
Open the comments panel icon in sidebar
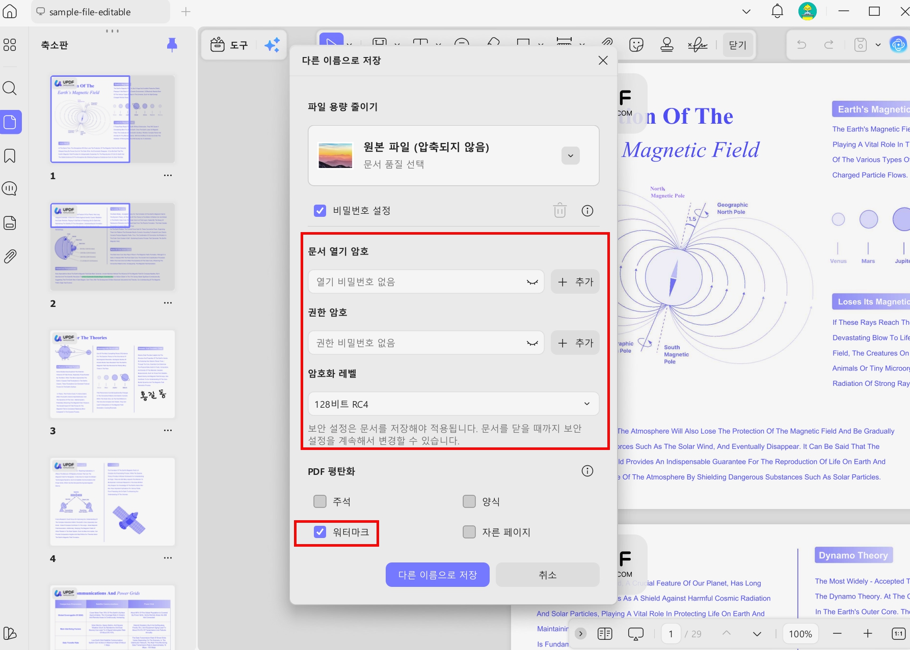pos(10,189)
